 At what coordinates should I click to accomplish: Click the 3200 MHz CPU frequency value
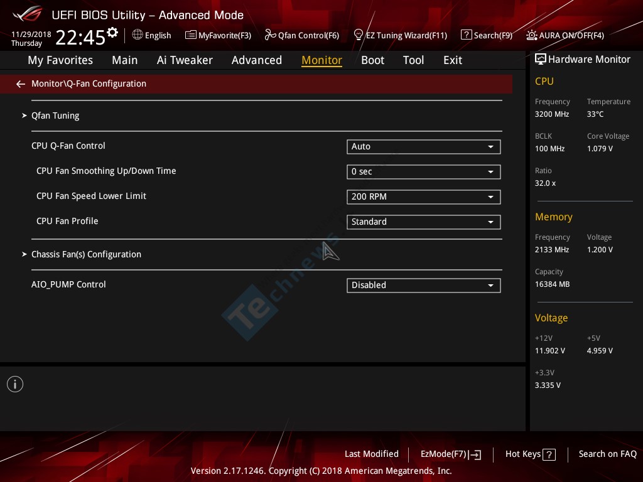click(x=552, y=114)
